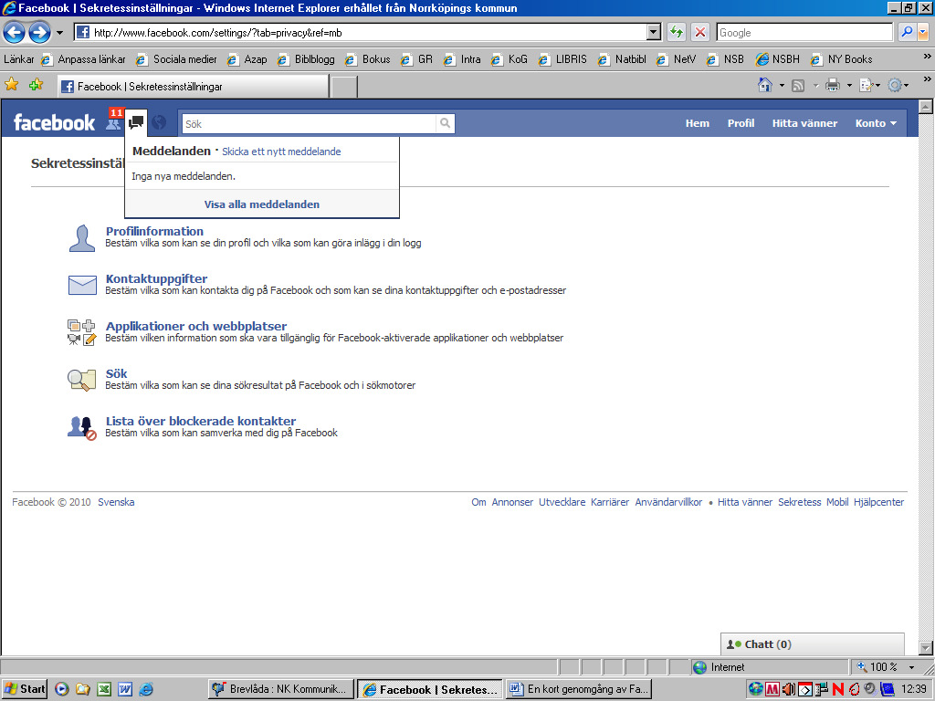
Task: Go forward with the browser Forward arrow
Action: click(x=39, y=32)
